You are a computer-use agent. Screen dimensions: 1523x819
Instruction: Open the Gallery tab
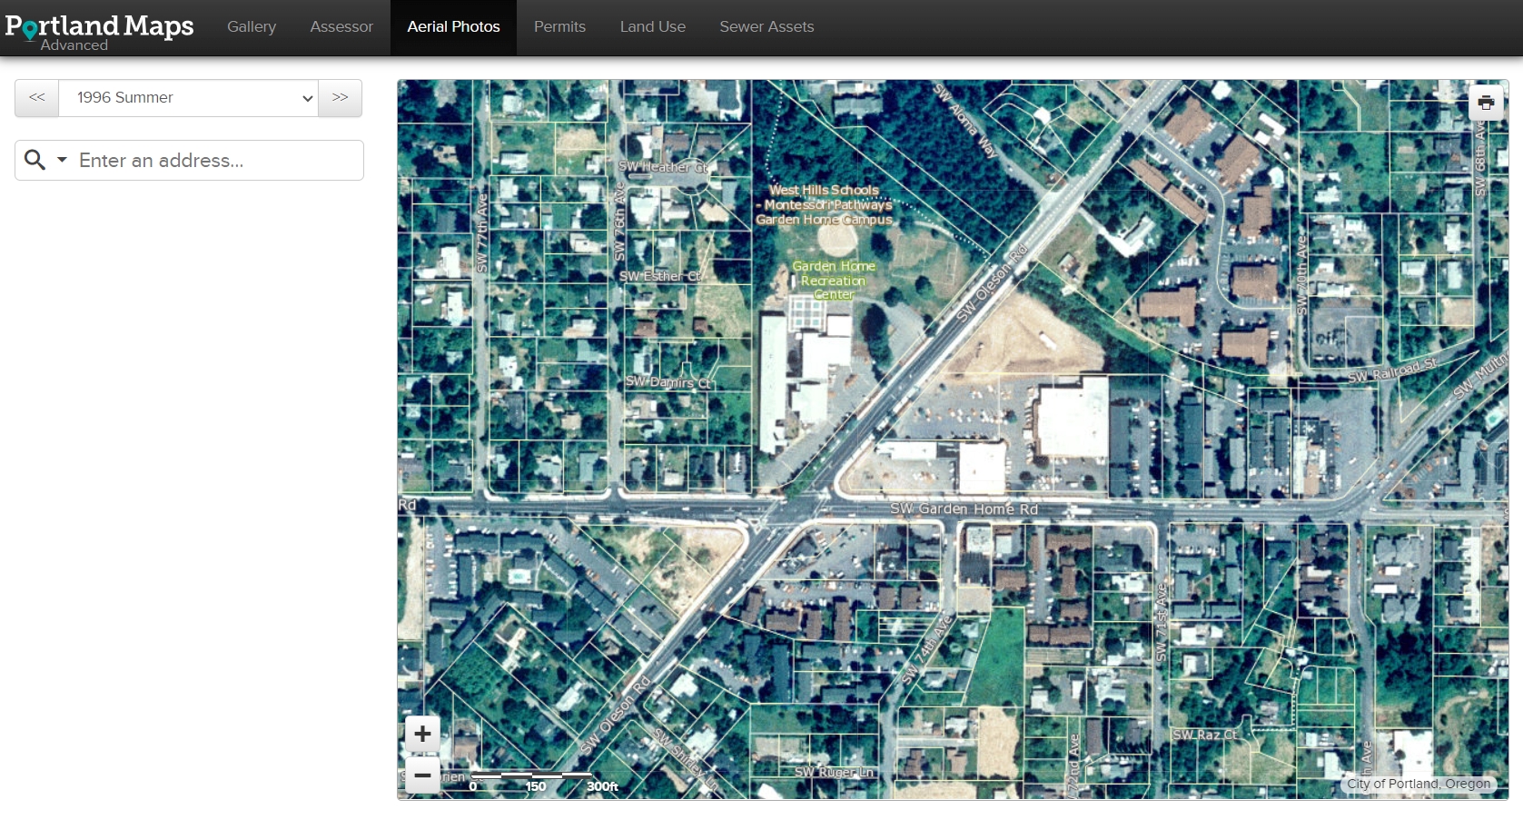[x=252, y=27]
